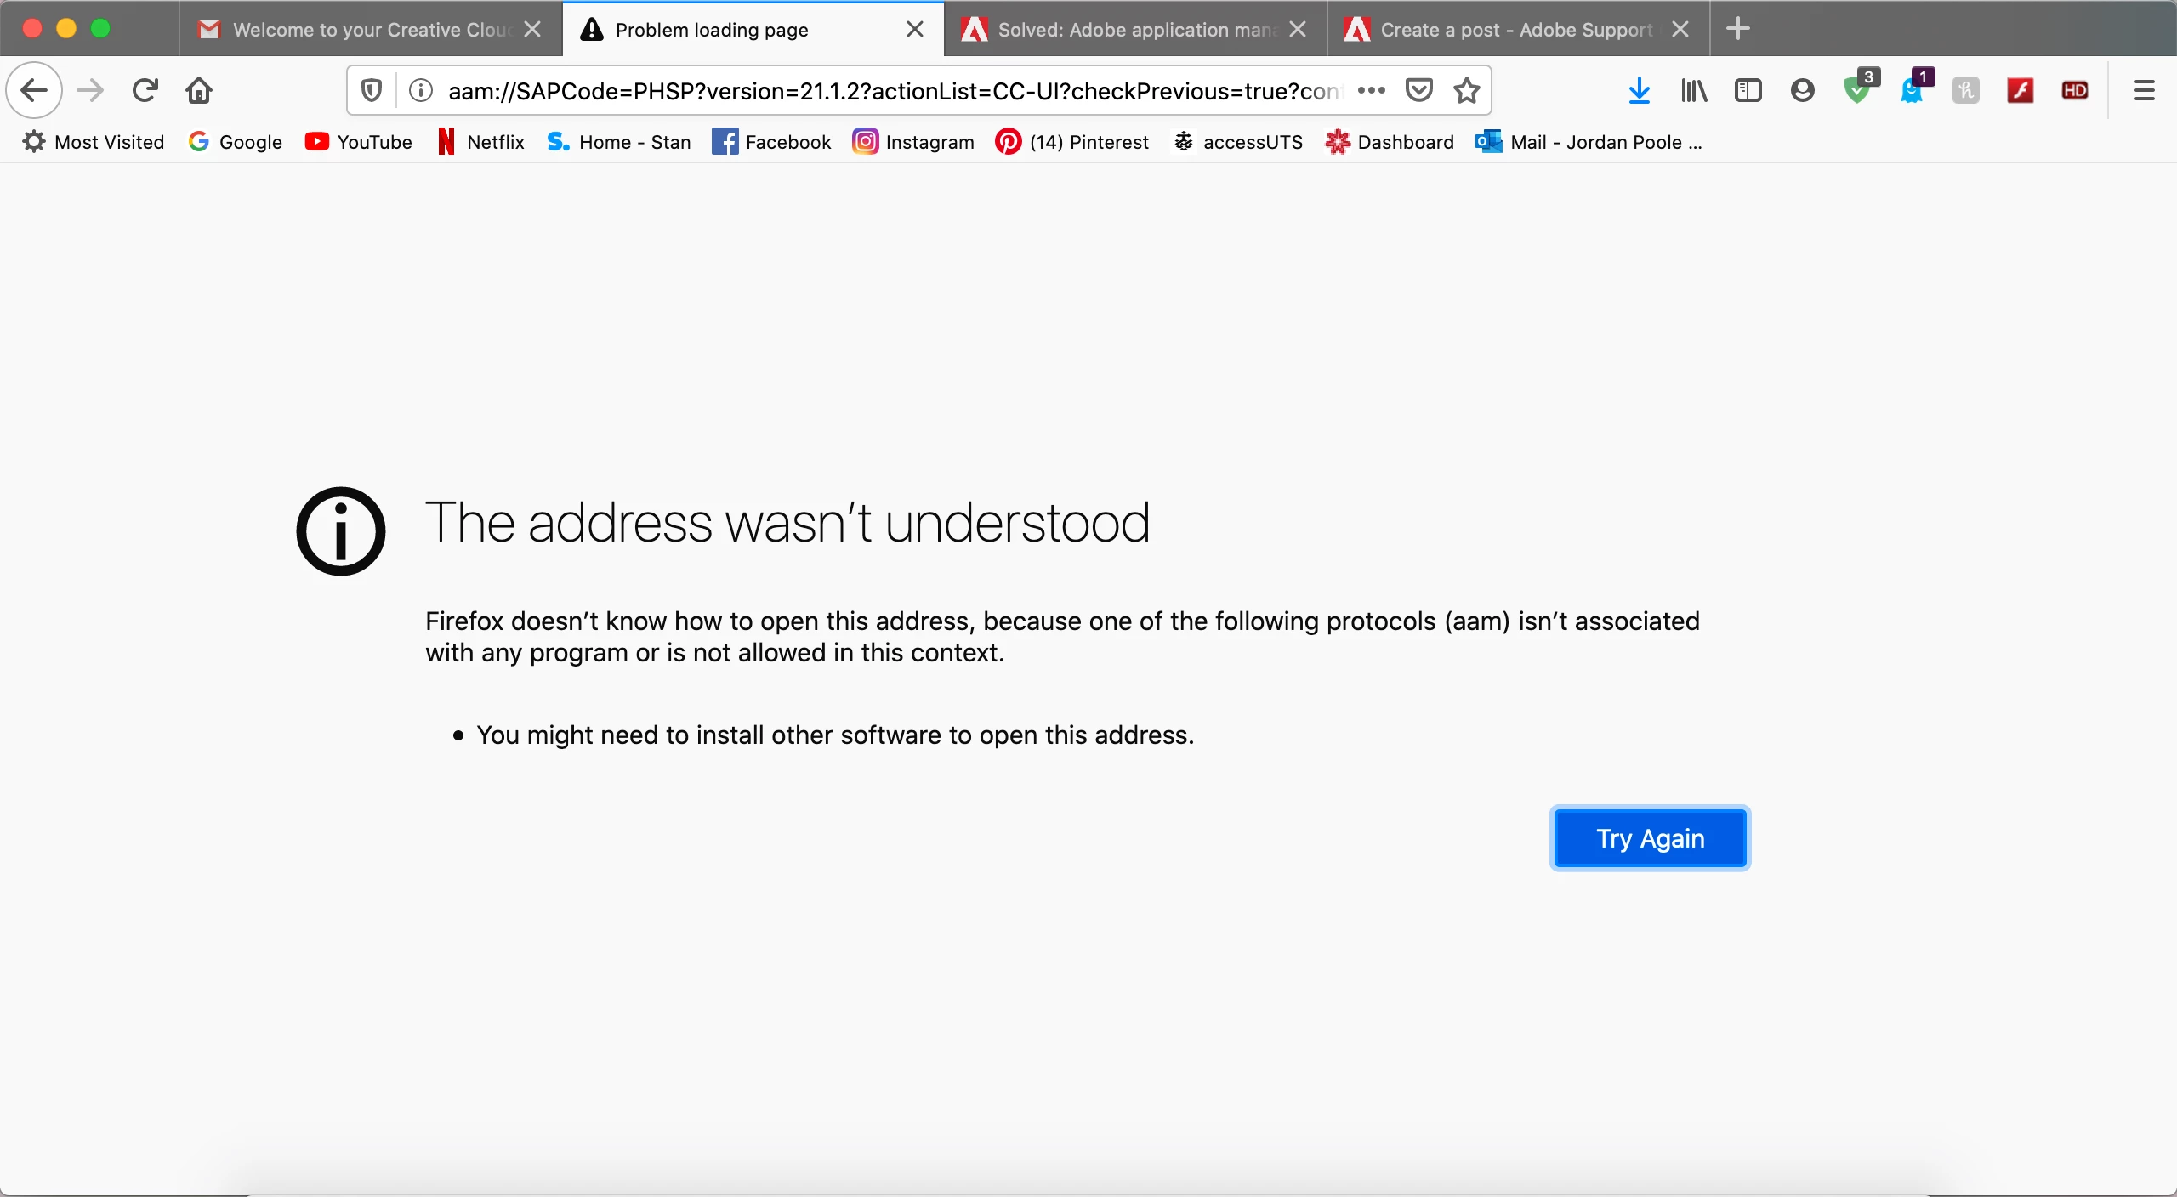The image size is (2177, 1197).
Task: Show site information icon in address bar
Action: 421,90
